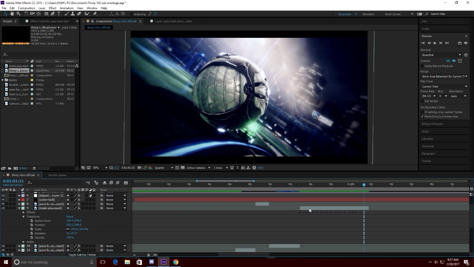Select the Rectangle shape tool

[x=46, y=14]
